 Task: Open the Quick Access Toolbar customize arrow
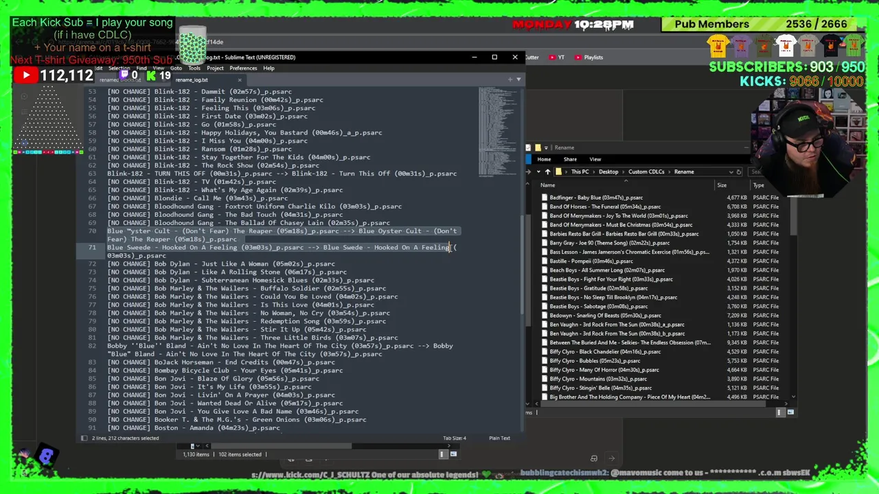point(547,148)
